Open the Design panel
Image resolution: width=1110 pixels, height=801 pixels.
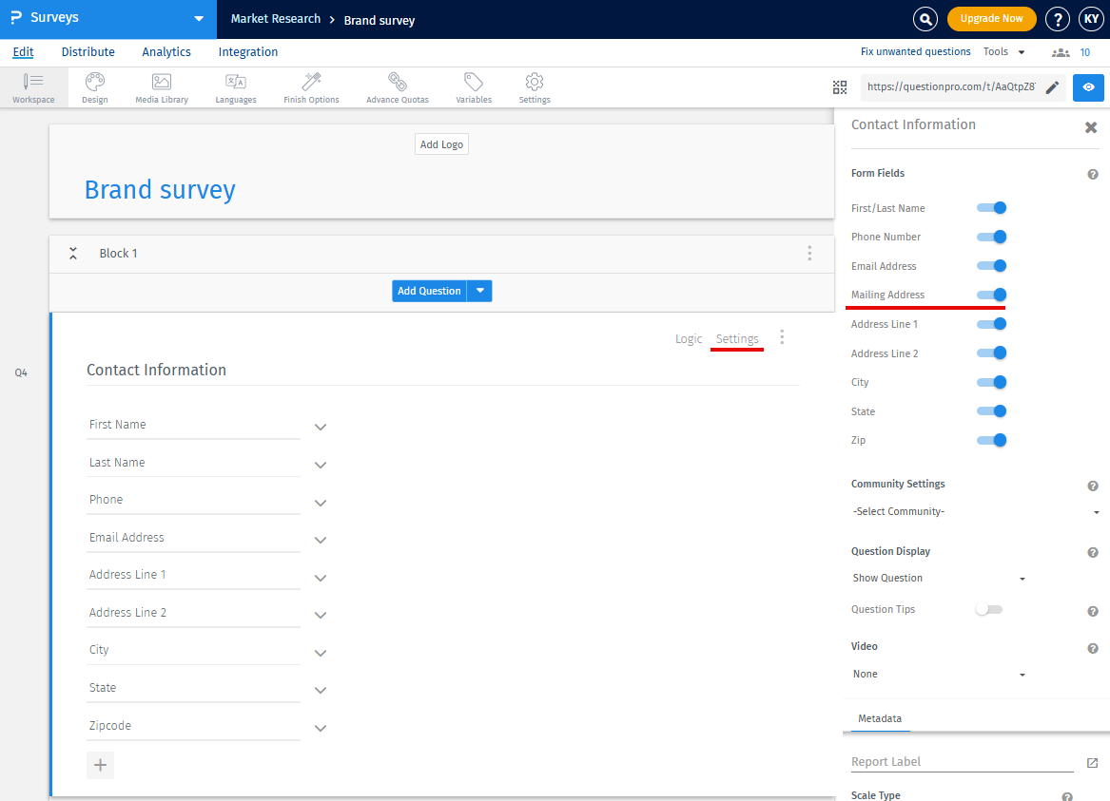(94, 87)
